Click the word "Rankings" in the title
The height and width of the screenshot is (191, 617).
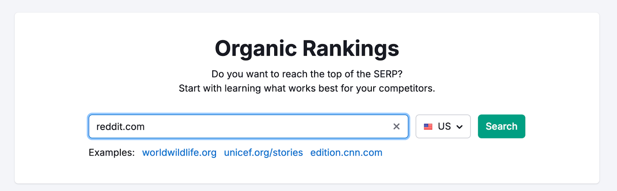[351, 49]
